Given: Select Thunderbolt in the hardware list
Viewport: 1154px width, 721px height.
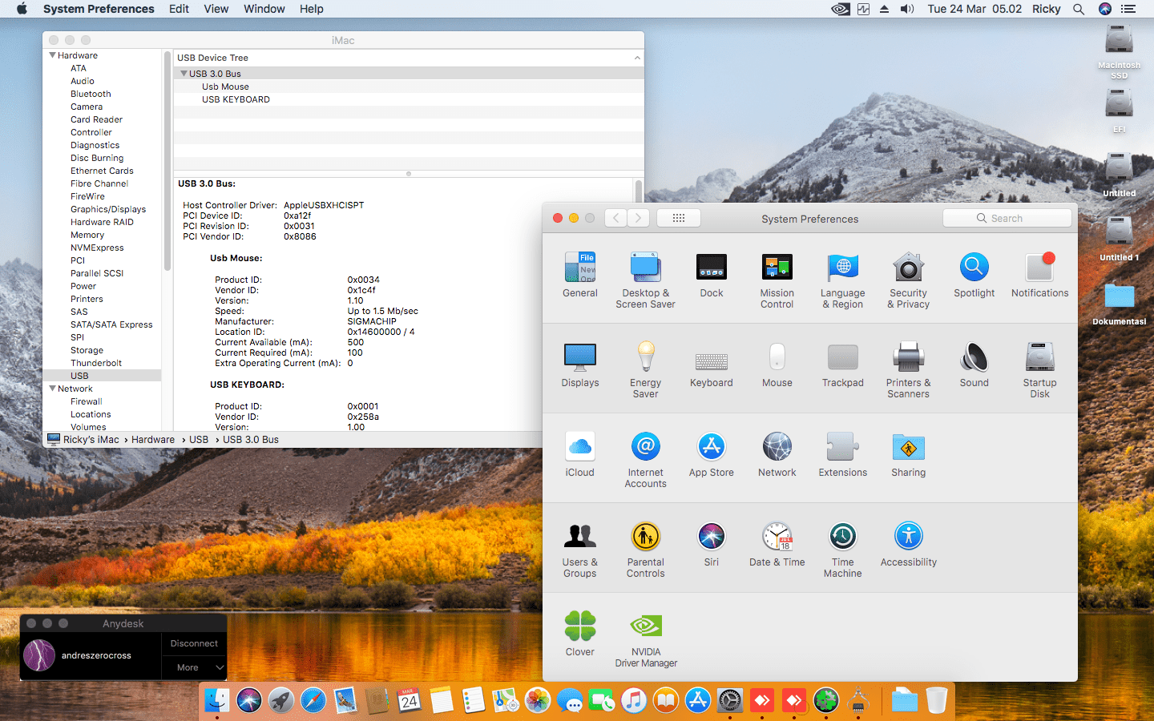Looking at the screenshot, I should pyautogui.click(x=96, y=363).
